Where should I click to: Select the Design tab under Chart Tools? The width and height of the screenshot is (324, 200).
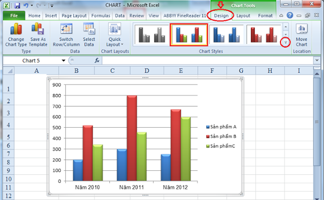[221, 16]
